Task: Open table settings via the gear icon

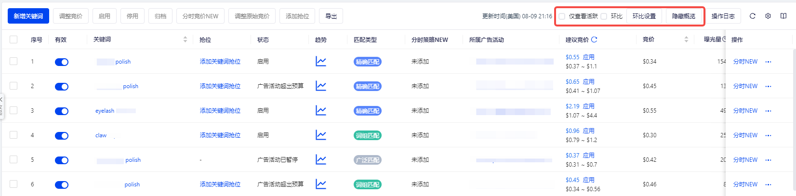Action: pos(768,16)
